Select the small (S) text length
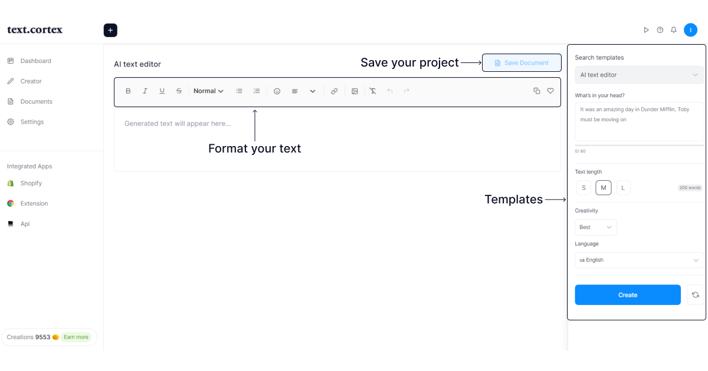The image size is (708, 371). click(x=584, y=188)
